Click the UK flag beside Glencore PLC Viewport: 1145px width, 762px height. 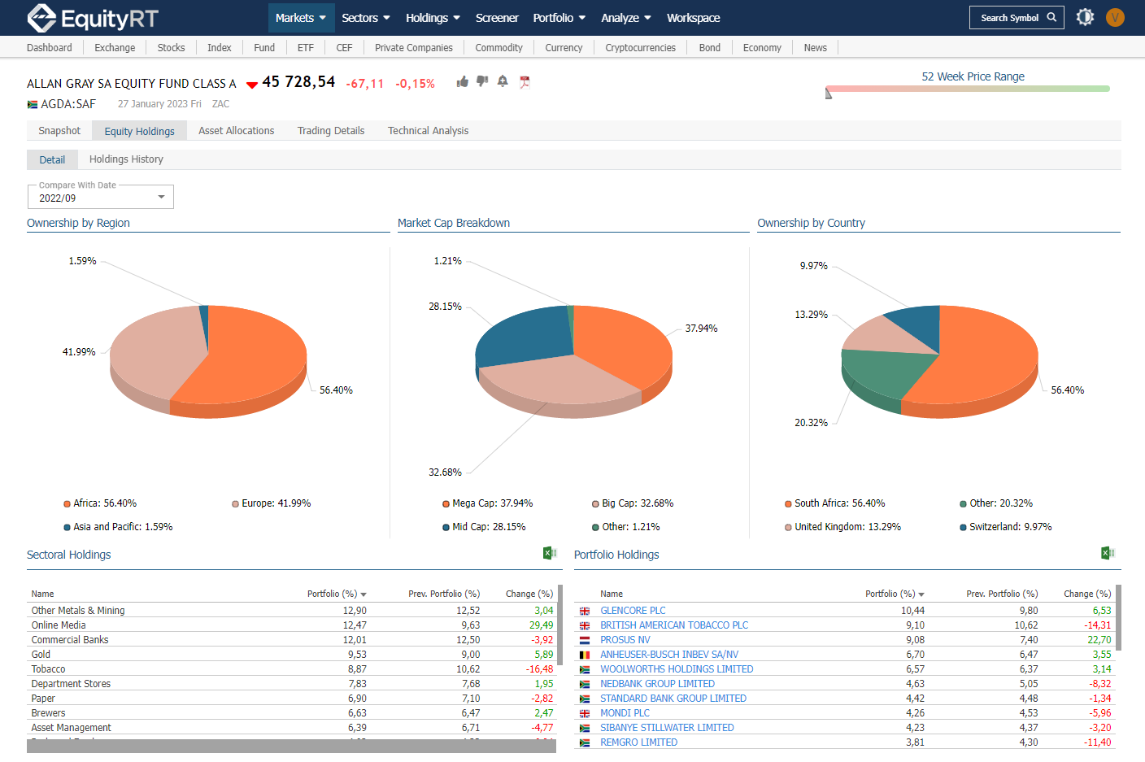point(584,611)
